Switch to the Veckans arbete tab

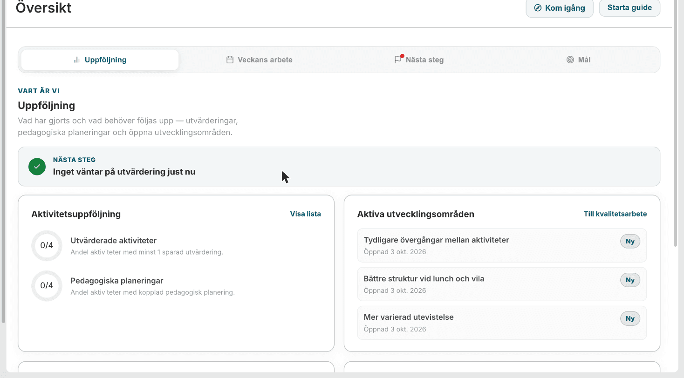click(x=260, y=60)
